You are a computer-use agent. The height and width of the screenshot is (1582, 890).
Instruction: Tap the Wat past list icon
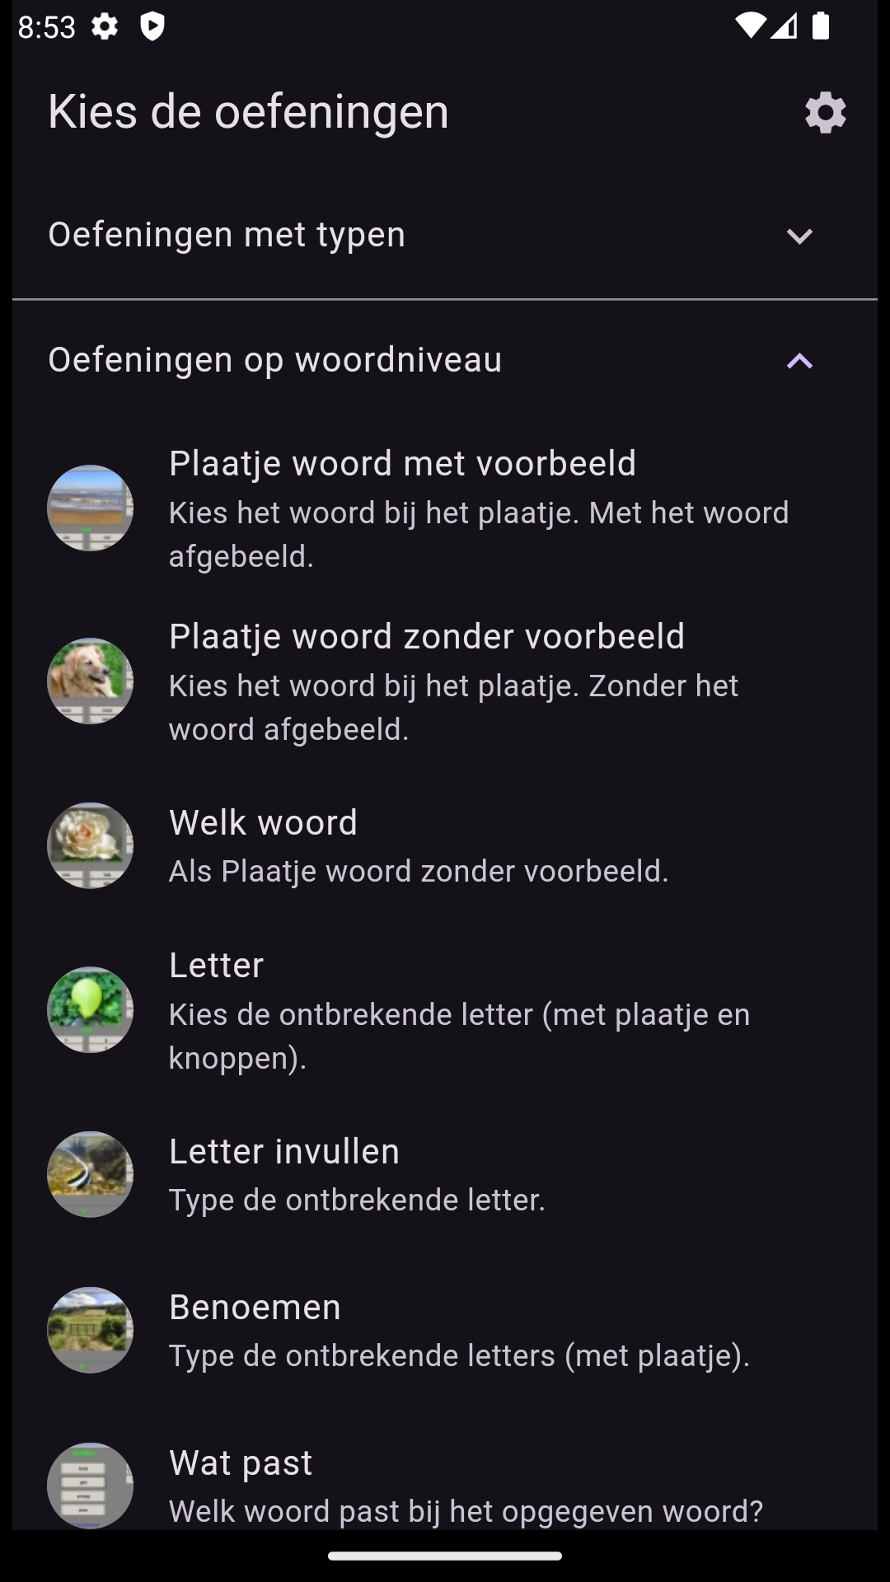pyautogui.click(x=90, y=1485)
